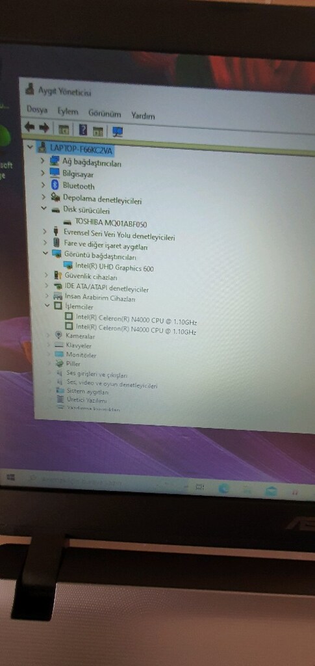This screenshot has width=315, height=666.
Task: Click the Ağ bağdaştırıcıları network icon
Action: (55, 161)
